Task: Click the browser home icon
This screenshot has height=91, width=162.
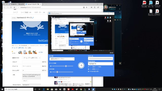Action: [x=14, y=7]
